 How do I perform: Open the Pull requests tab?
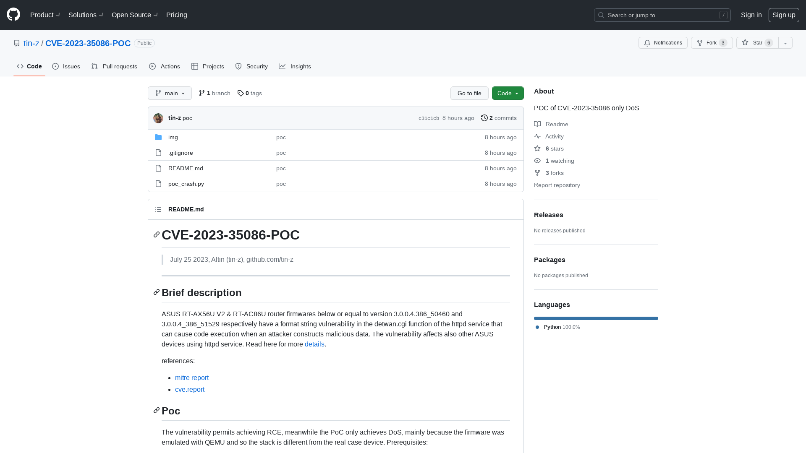[115, 66]
